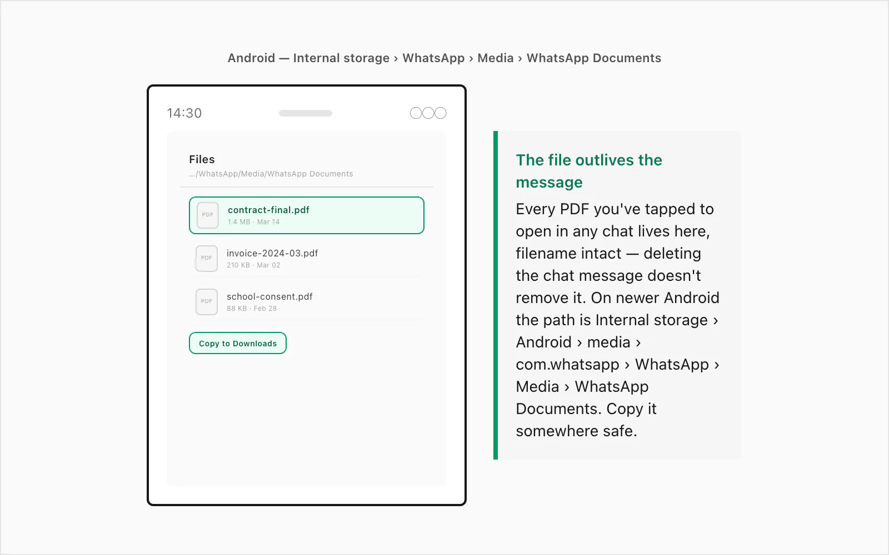Click the PDF icon beside invoice-2024-03.pdf
889x555 pixels.
[x=207, y=259]
